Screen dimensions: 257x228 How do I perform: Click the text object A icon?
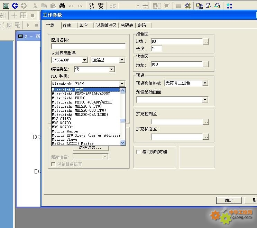(x=157, y=6)
